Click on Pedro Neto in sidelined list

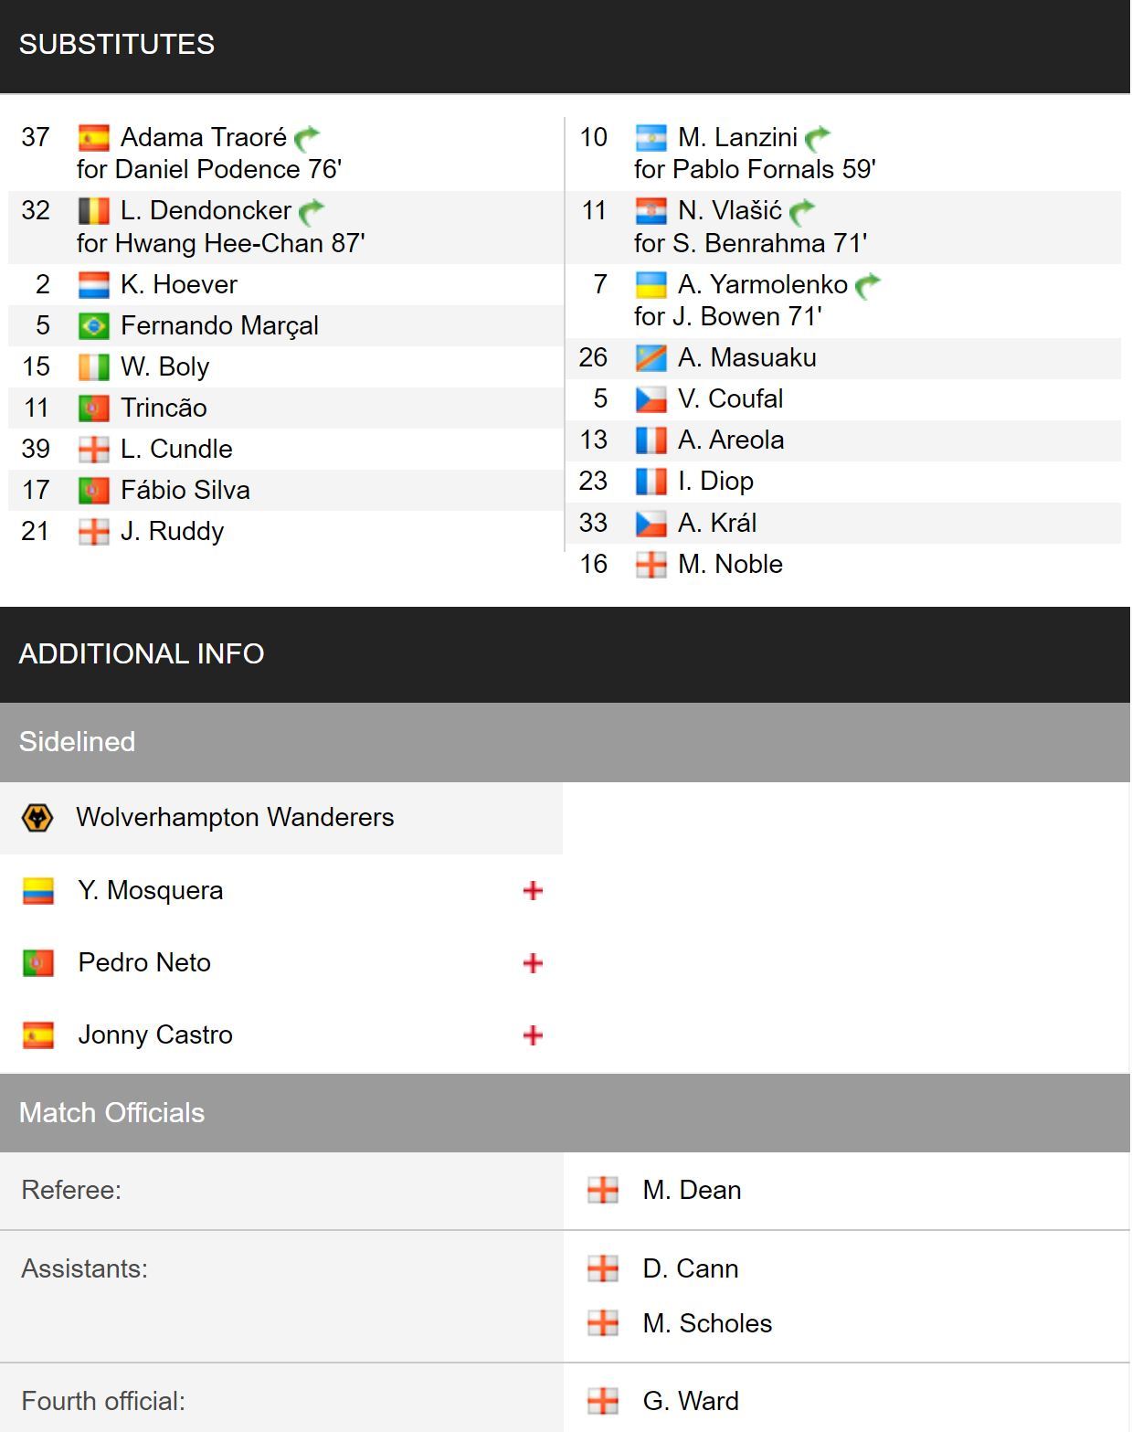[x=144, y=962]
